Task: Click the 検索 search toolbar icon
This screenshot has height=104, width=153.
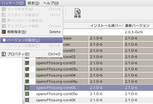Action: (78, 13)
